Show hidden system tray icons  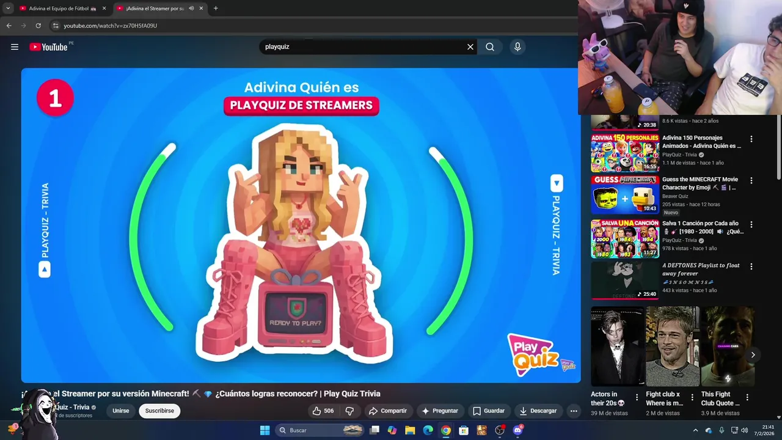point(695,430)
